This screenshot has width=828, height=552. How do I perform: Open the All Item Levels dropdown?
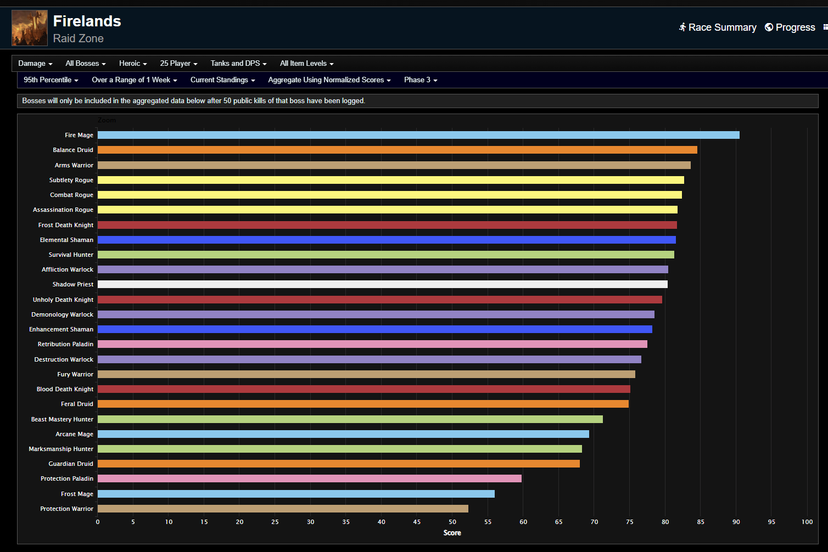[x=306, y=63]
